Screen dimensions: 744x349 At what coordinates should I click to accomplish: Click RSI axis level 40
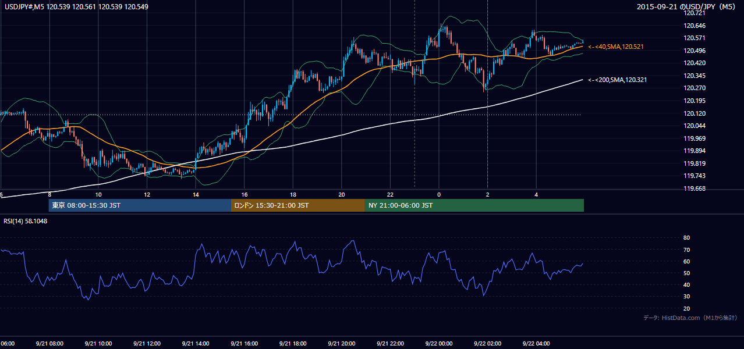(x=686, y=284)
